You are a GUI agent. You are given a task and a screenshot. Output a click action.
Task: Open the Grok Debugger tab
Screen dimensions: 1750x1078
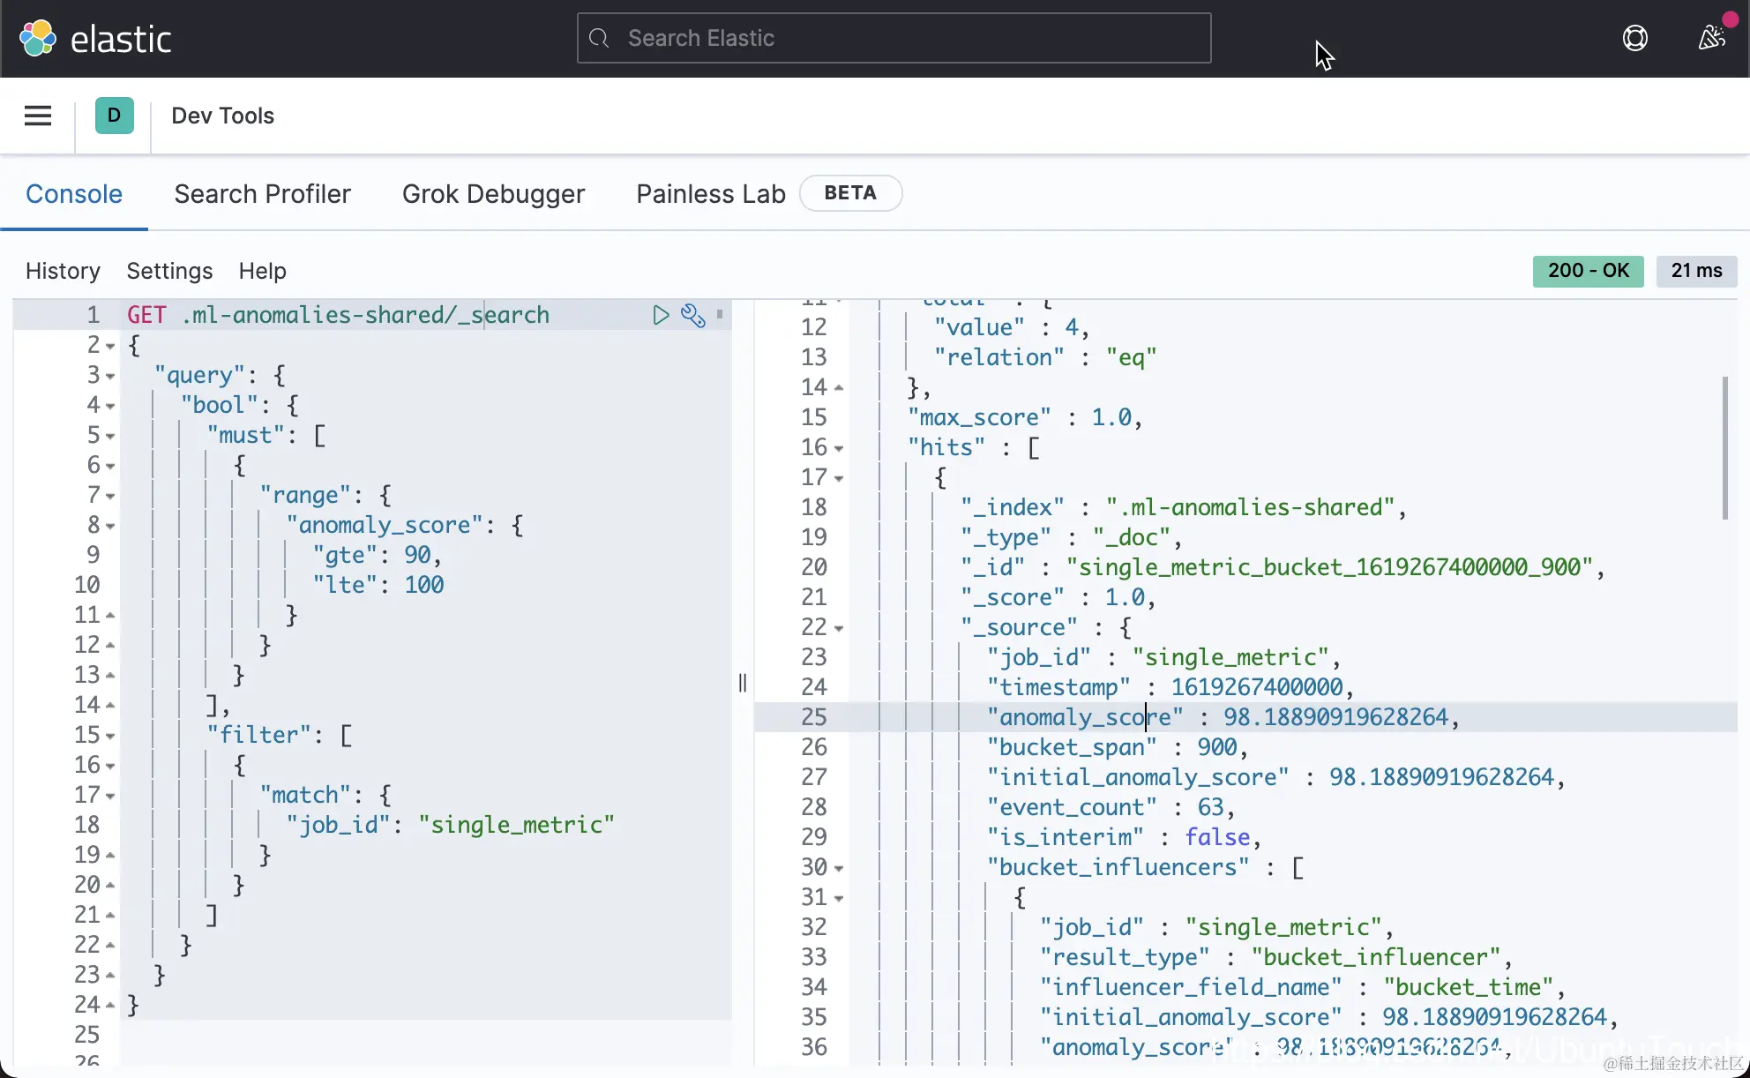point(493,194)
